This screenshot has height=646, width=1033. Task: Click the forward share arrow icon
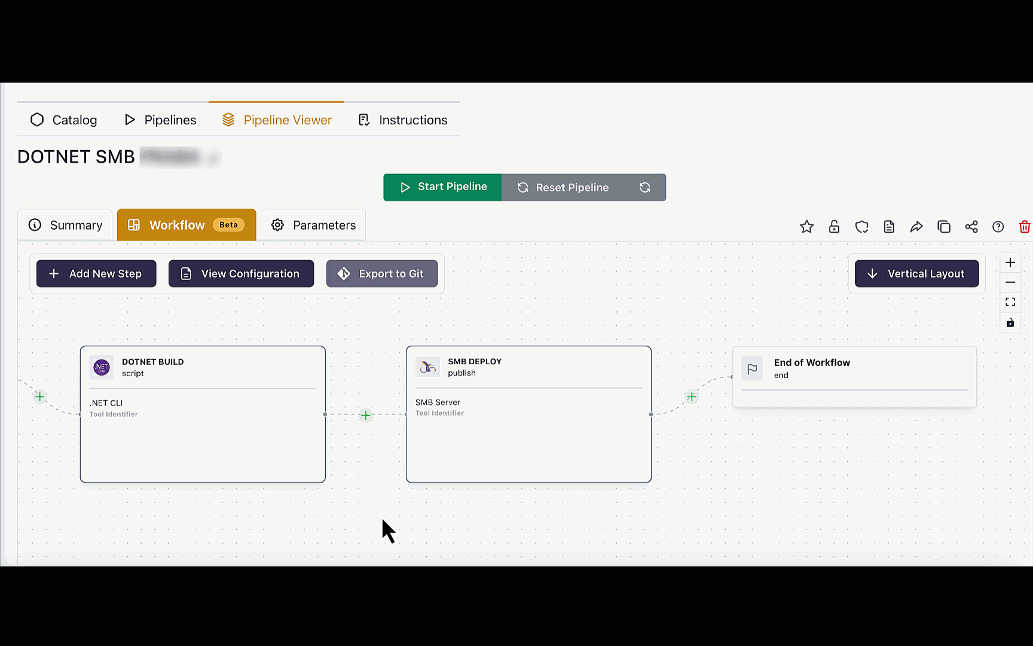click(x=916, y=227)
